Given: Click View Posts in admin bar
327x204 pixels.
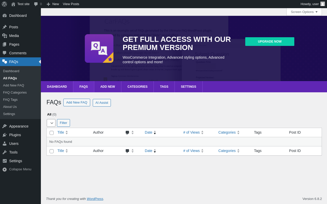Looking at the screenshot, I should pyautogui.click(x=71, y=4).
